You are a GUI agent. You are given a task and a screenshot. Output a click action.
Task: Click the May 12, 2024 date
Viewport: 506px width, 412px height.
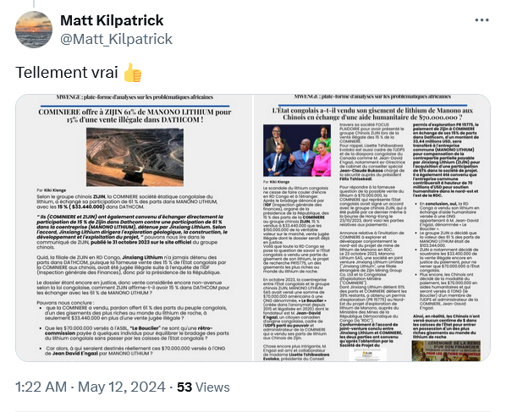click(x=122, y=387)
